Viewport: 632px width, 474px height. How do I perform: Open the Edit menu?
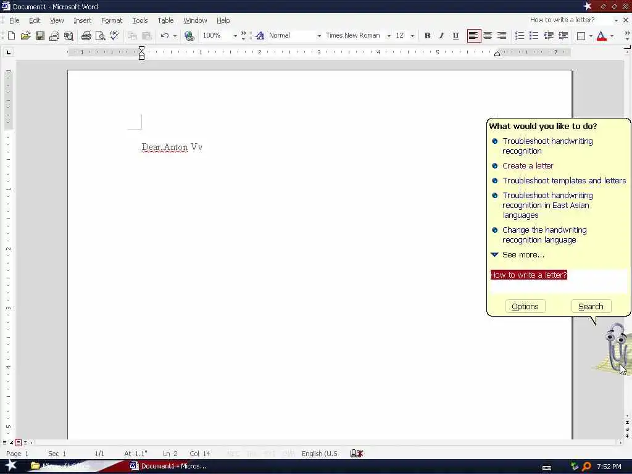point(35,20)
